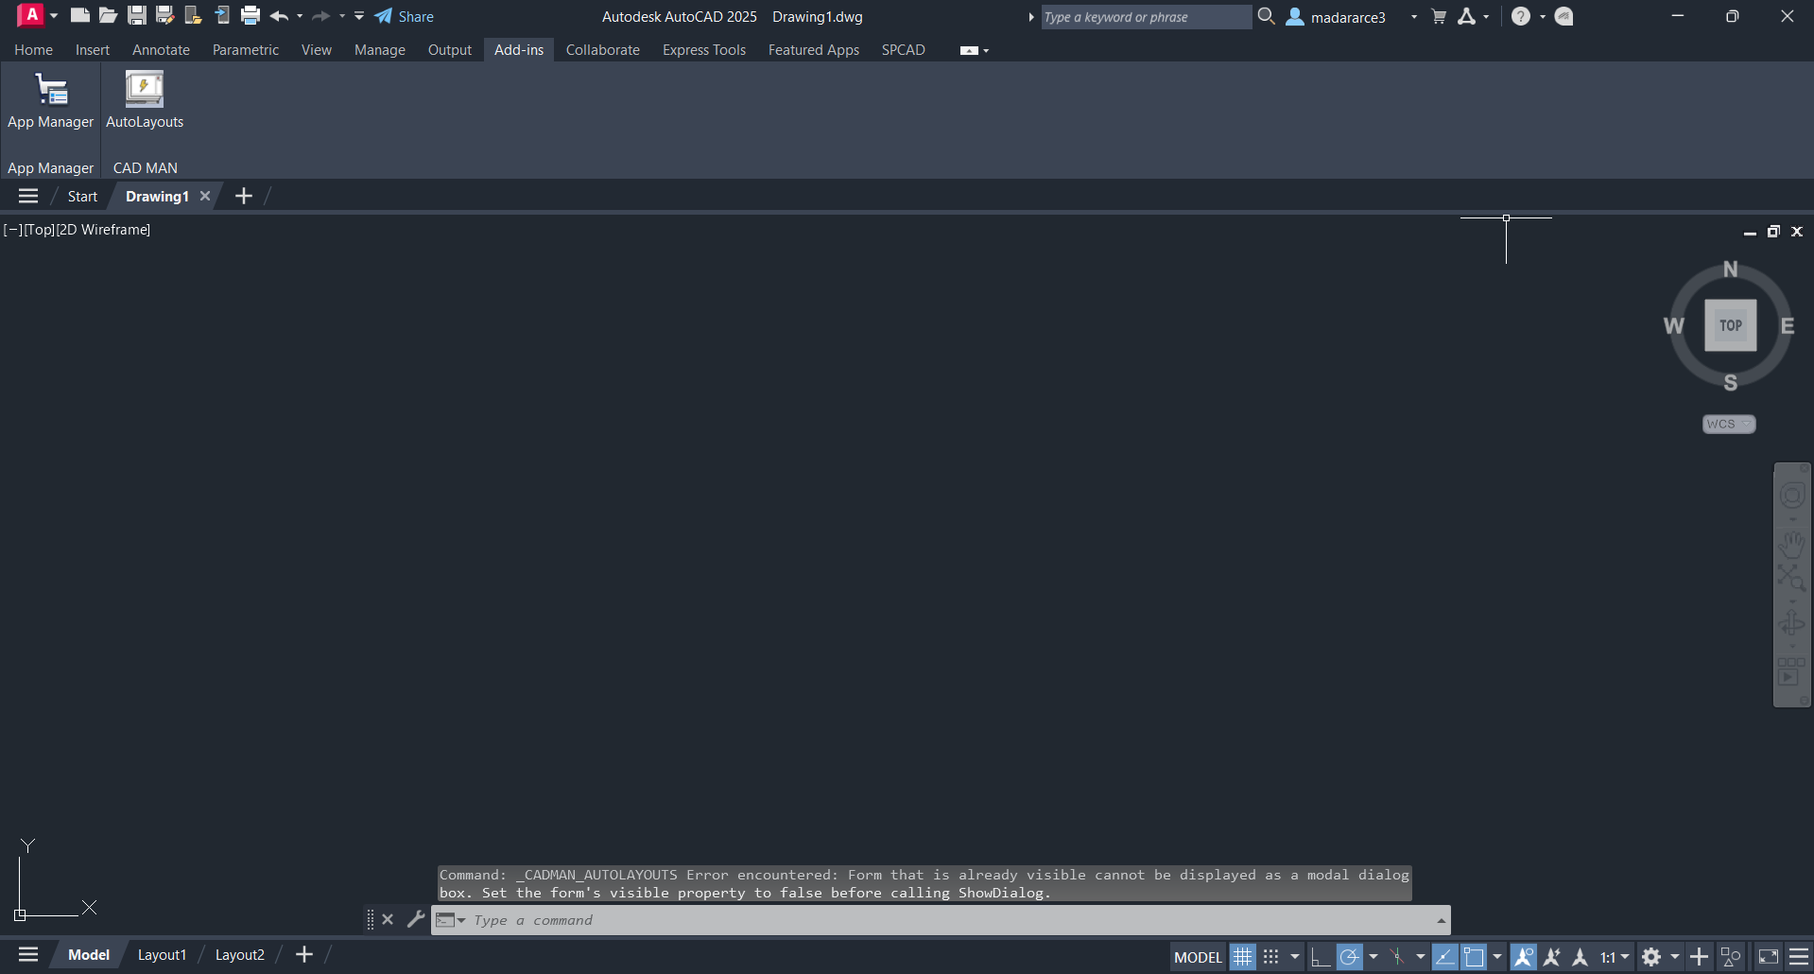The width and height of the screenshot is (1814, 974).
Task: Open annotation scale 1:1 dropdown
Action: (1615, 957)
